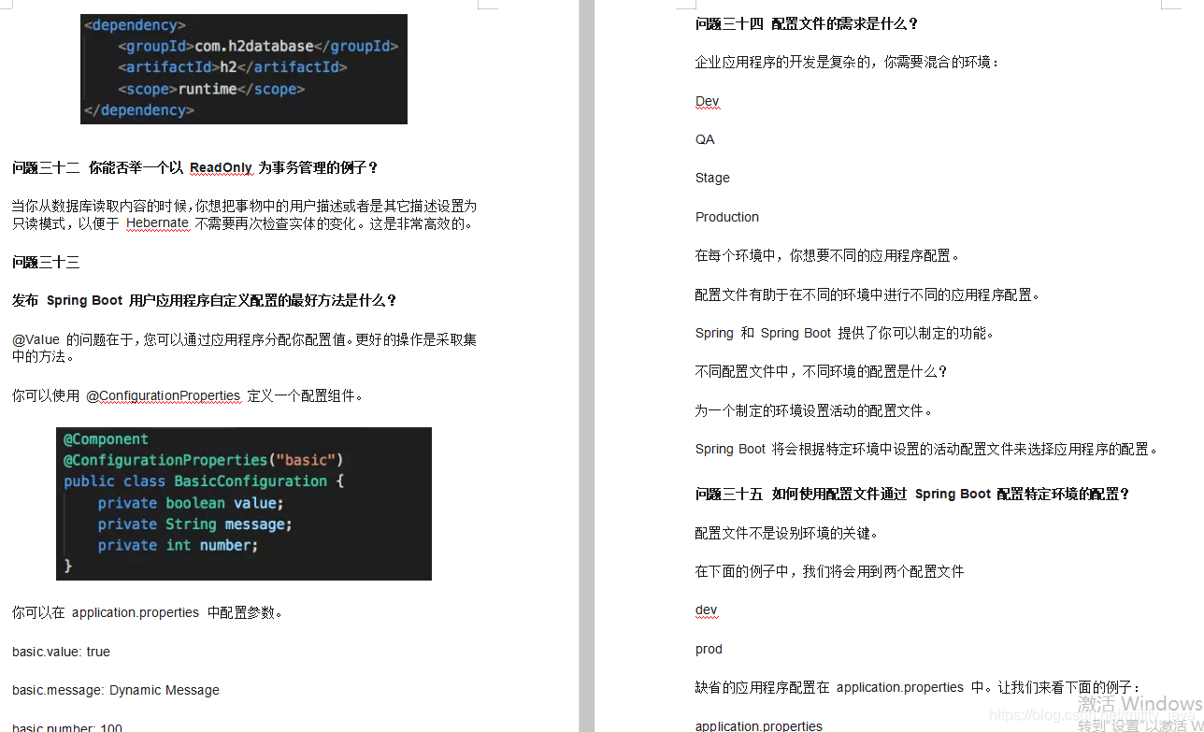1204x732 pixels.
Task: Click heading 问题三十四 配置文件的需求是什么
Action: [x=808, y=24]
